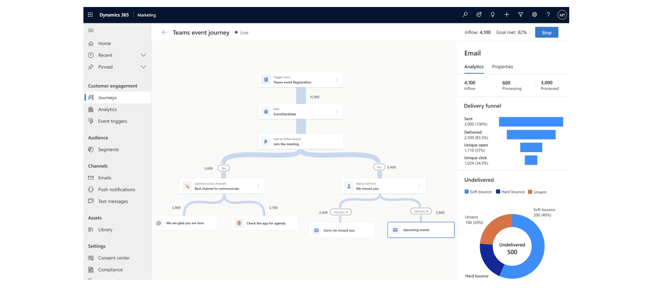The width and height of the screenshot is (652, 288).
Task: Open the task checkmark circle icon
Action: [x=479, y=15]
